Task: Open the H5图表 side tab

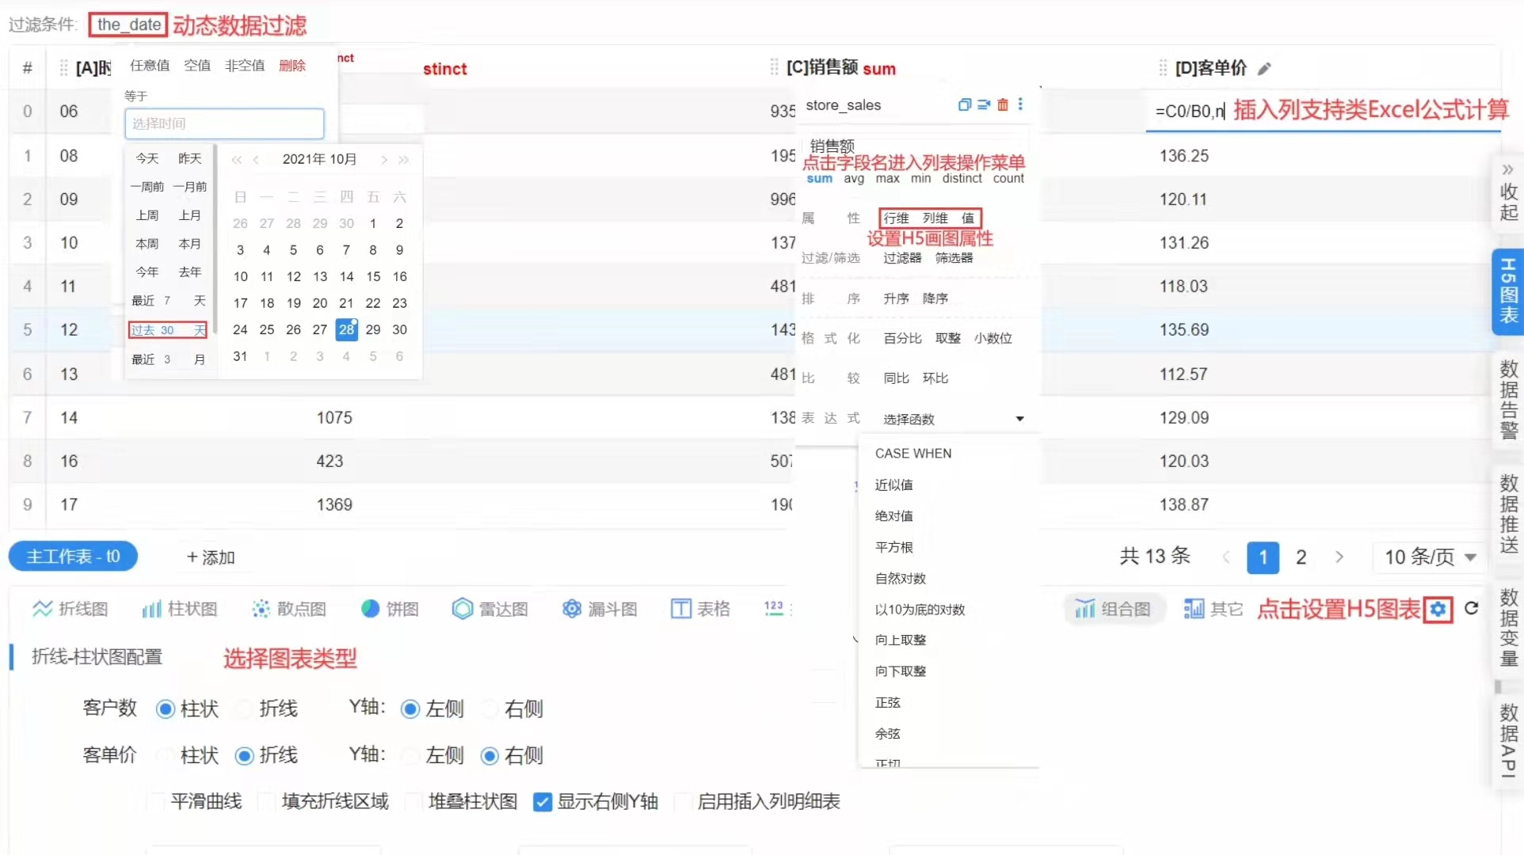Action: click(1508, 291)
